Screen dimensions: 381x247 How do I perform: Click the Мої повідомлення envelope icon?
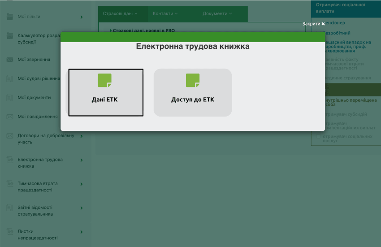10,117
